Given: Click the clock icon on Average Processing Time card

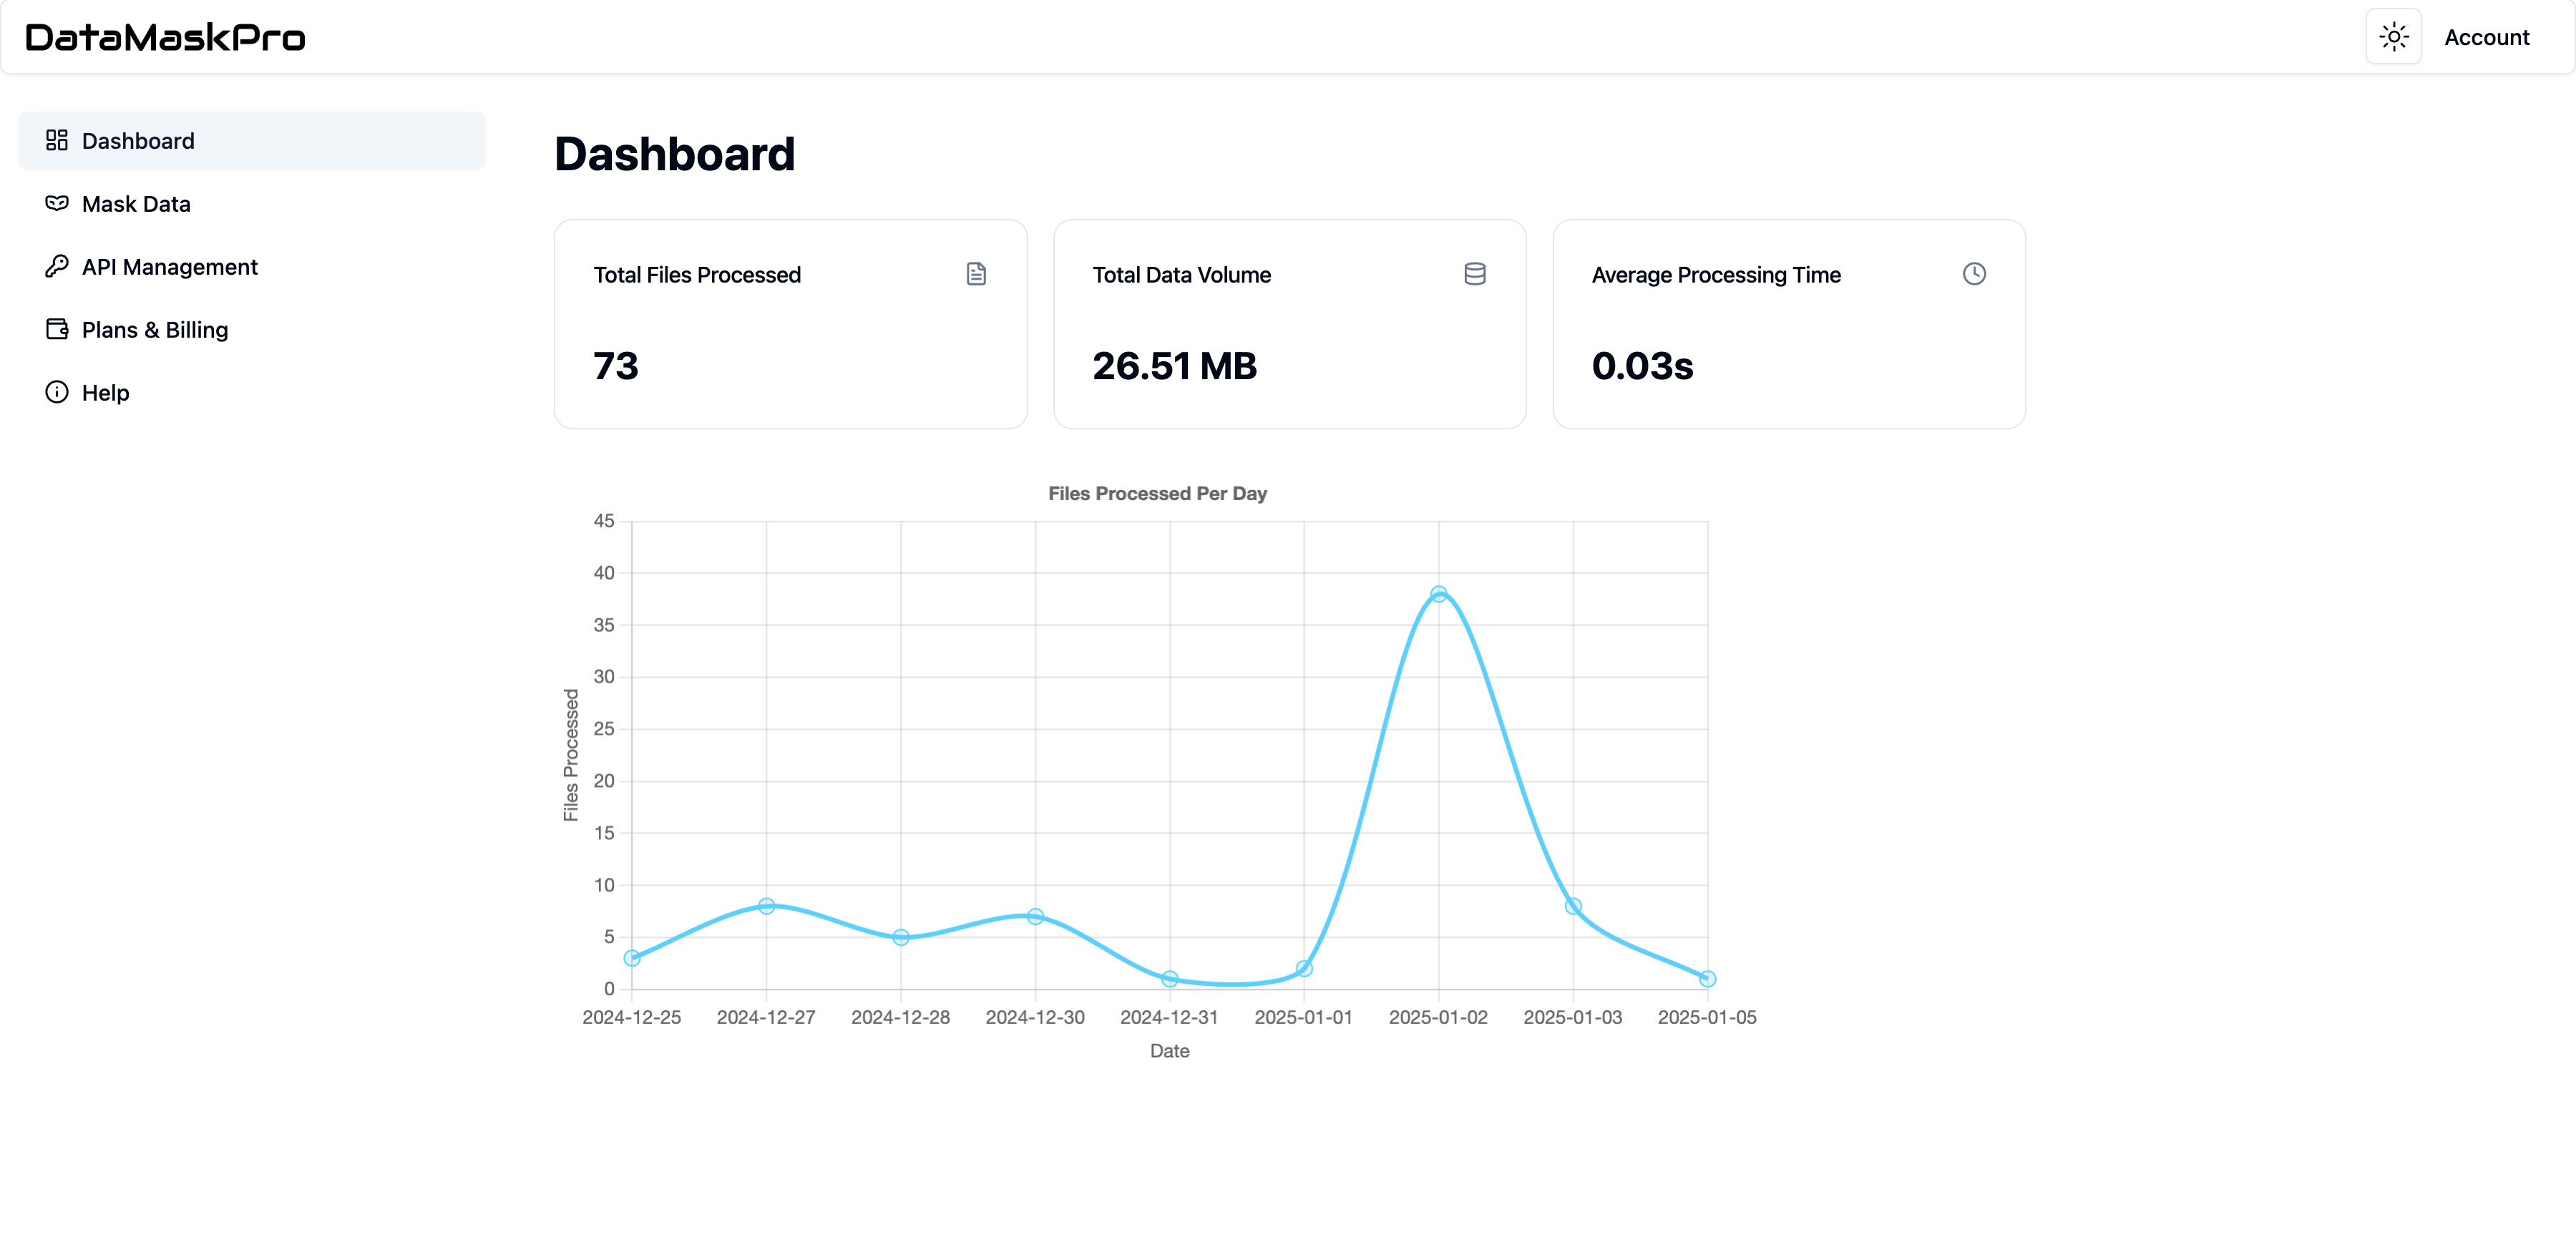Looking at the screenshot, I should [1974, 273].
